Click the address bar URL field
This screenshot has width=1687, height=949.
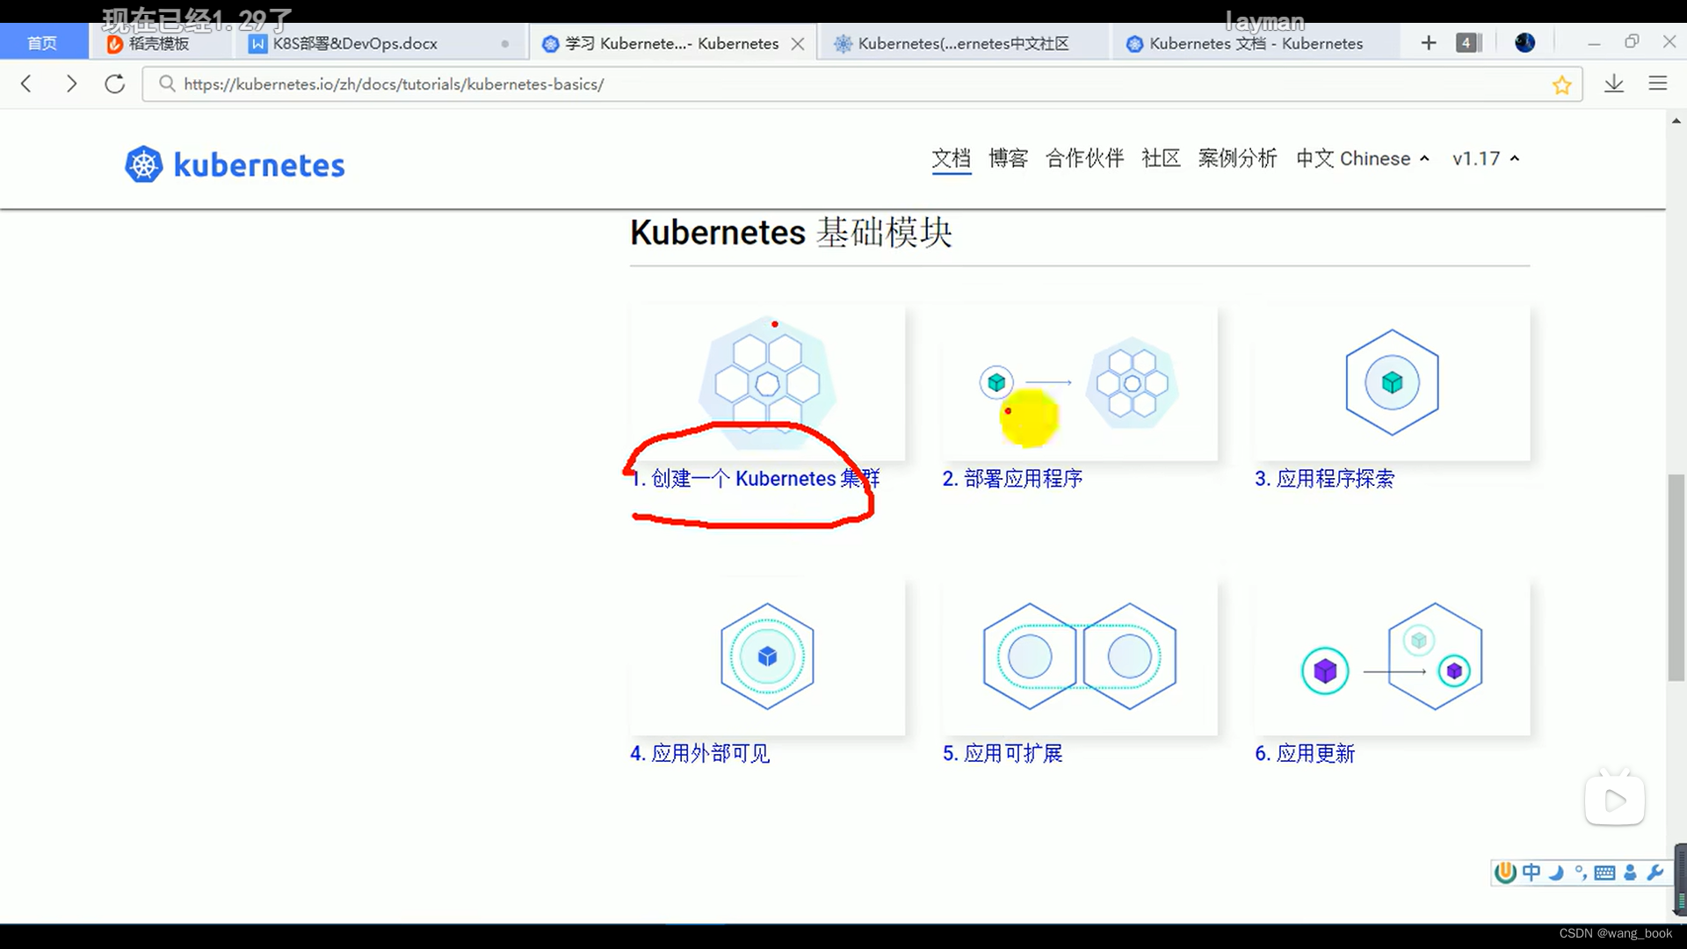click(861, 83)
